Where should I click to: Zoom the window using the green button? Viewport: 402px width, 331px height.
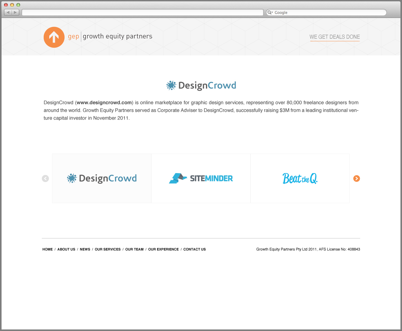[18, 5]
